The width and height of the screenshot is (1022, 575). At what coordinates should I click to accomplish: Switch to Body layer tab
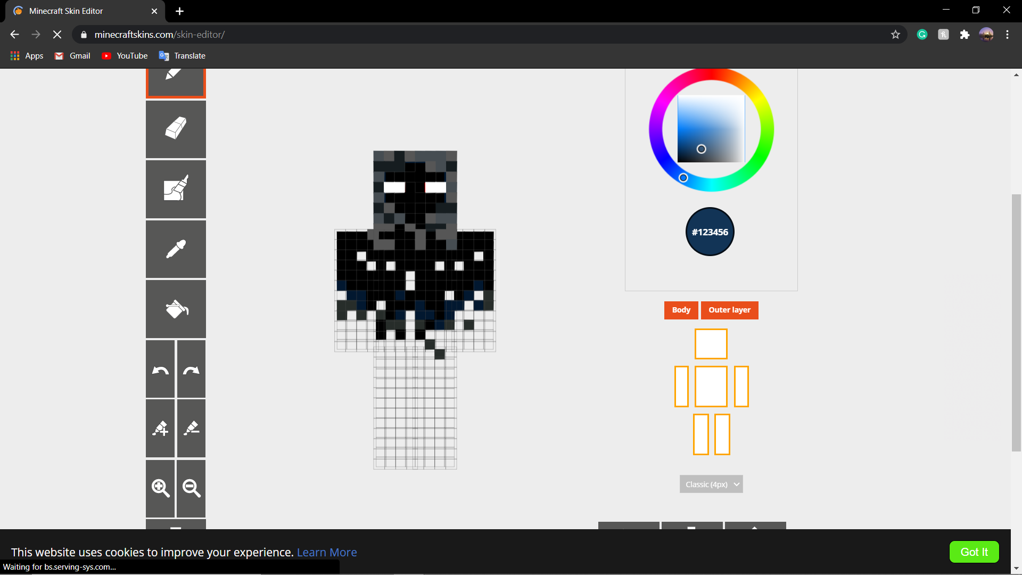coord(681,310)
